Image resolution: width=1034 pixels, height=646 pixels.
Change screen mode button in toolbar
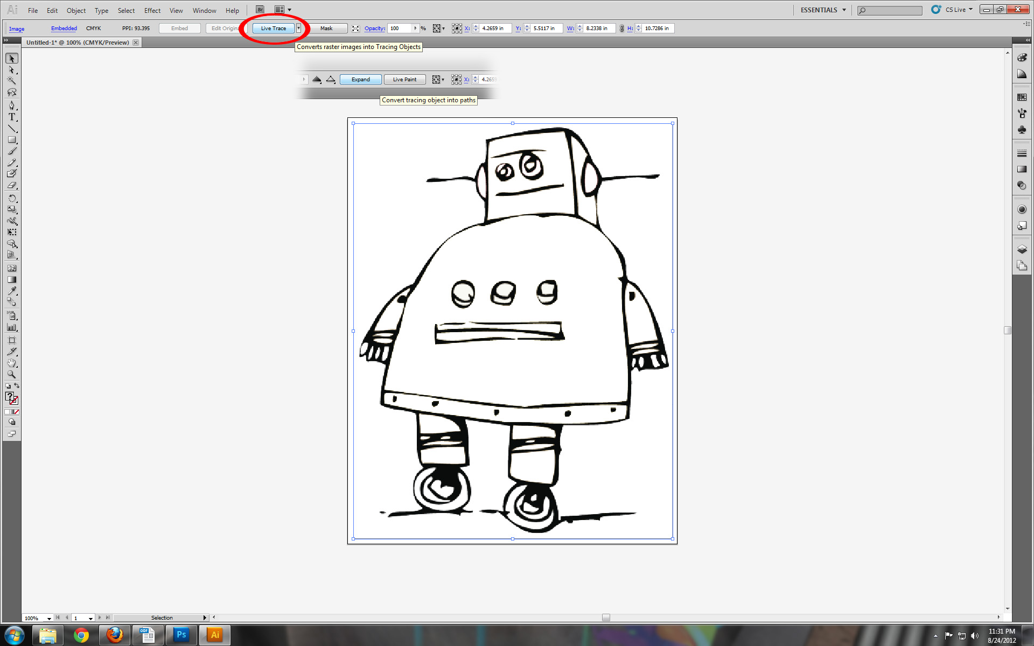pos(12,434)
